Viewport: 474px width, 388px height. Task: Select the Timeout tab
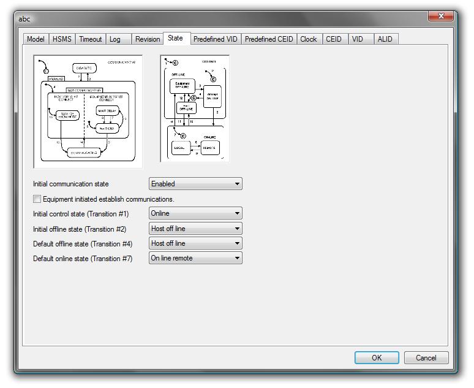[x=91, y=39]
